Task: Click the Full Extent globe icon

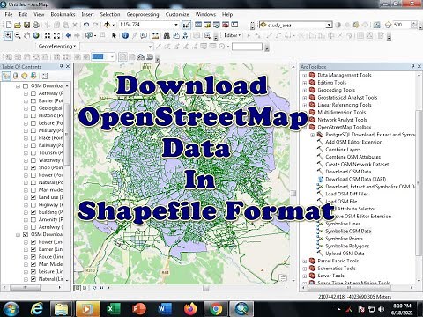Action: click(x=36, y=36)
